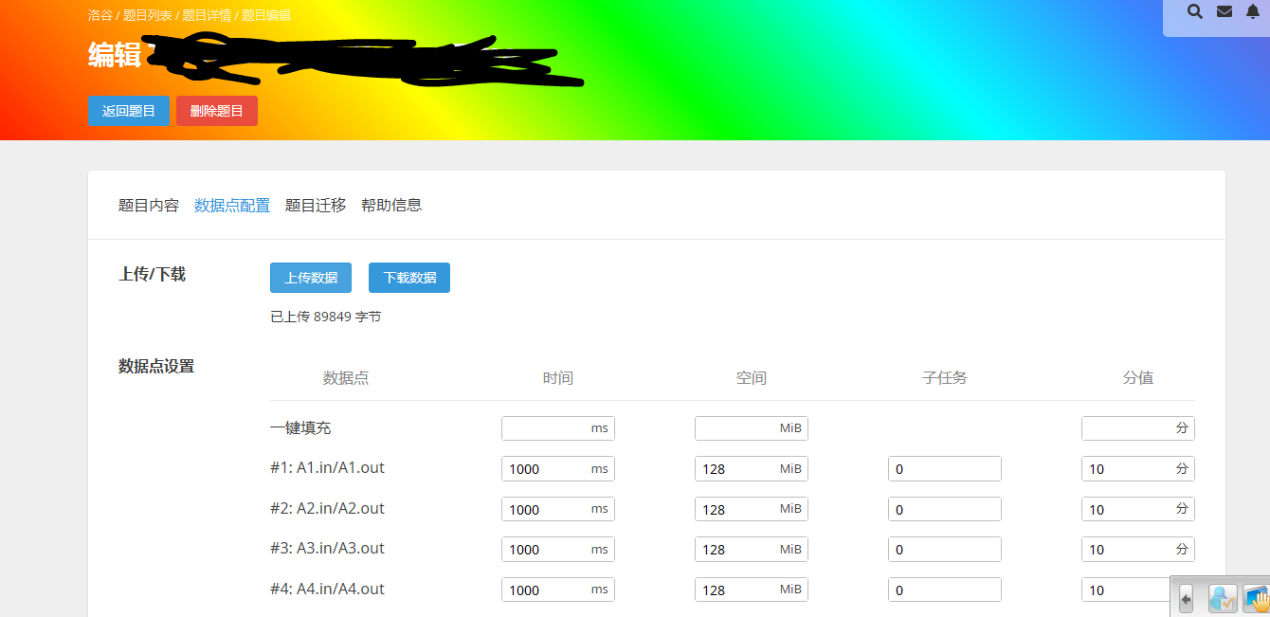Image resolution: width=1270 pixels, height=617 pixels.
Task: Click the 返回题目 button
Action: pos(129,111)
